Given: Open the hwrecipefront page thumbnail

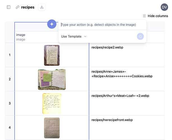Looking at the screenshot, I should click(x=52, y=128).
